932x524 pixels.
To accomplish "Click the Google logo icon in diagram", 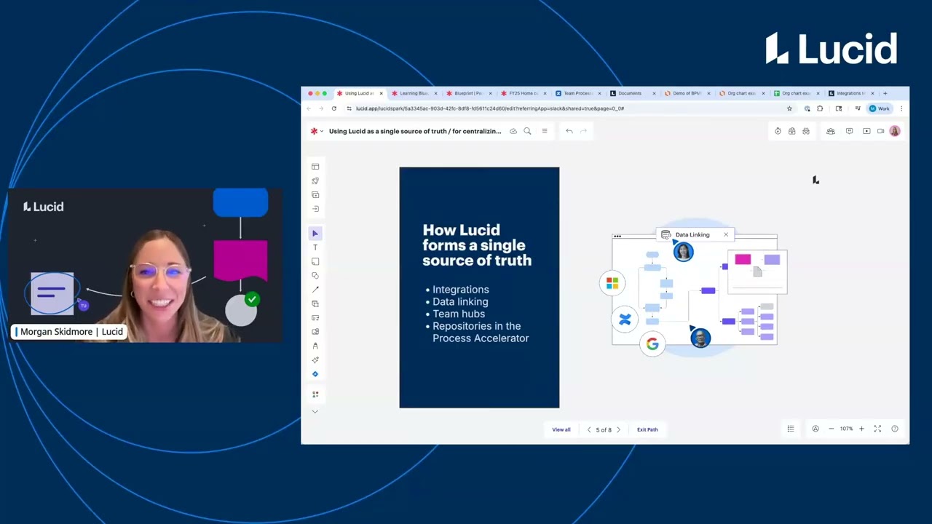I will pyautogui.click(x=652, y=344).
